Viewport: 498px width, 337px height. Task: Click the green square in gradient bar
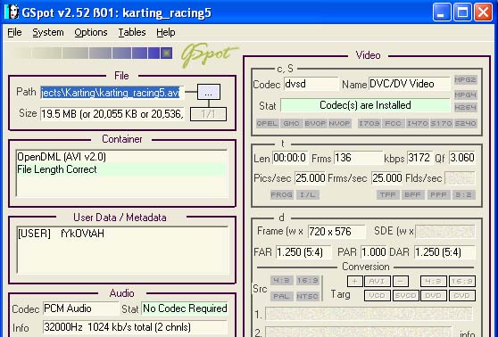tap(166, 53)
